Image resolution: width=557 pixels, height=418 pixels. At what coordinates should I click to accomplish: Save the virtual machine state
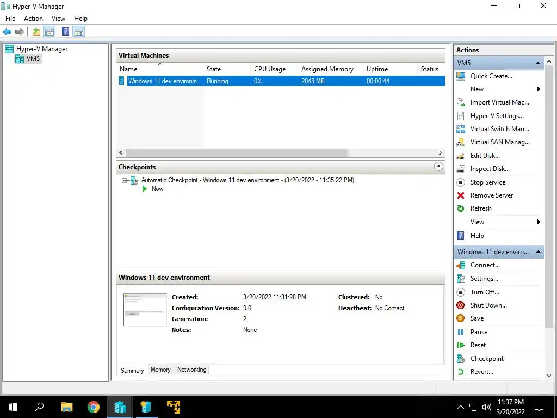click(476, 318)
